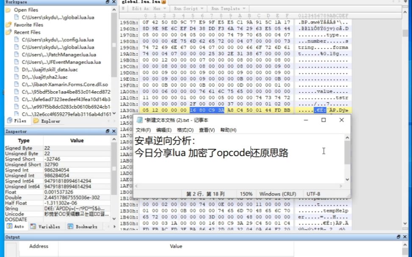
Task: Maximize the Notepad window
Action: [x=324, y=120]
